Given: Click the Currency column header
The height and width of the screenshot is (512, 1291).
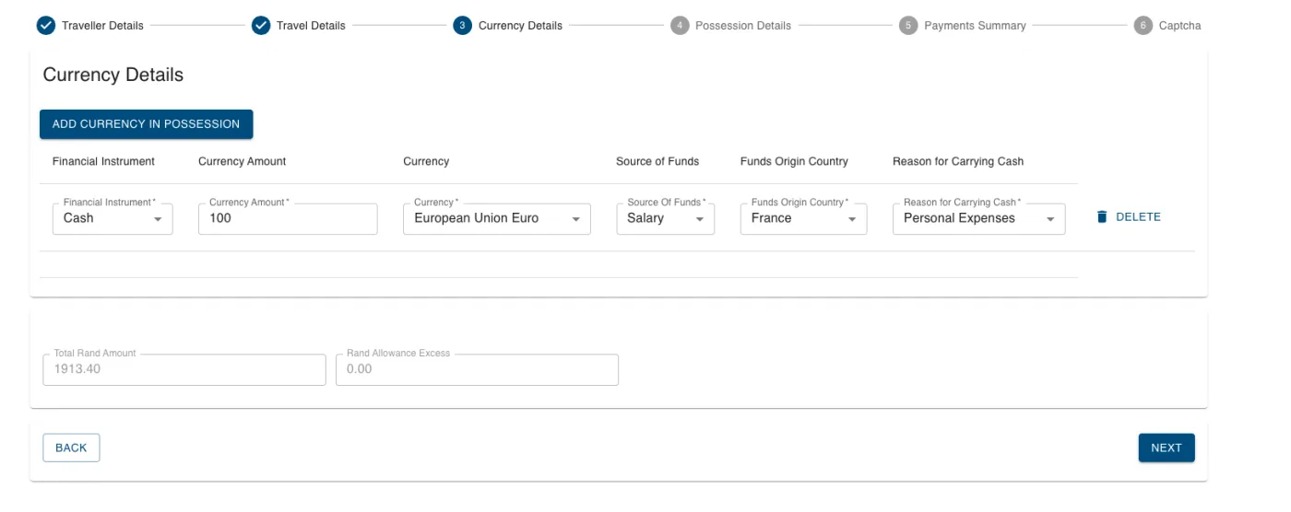Looking at the screenshot, I should click(x=426, y=161).
